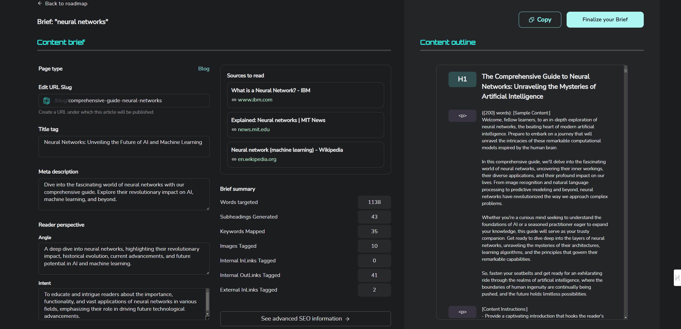Viewport: 681px width, 329px height.
Task: Click the Copy button
Action: point(540,20)
